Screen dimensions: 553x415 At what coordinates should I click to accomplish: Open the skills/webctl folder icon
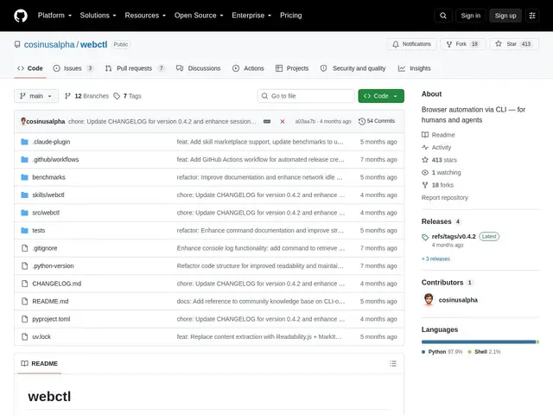pos(24,195)
